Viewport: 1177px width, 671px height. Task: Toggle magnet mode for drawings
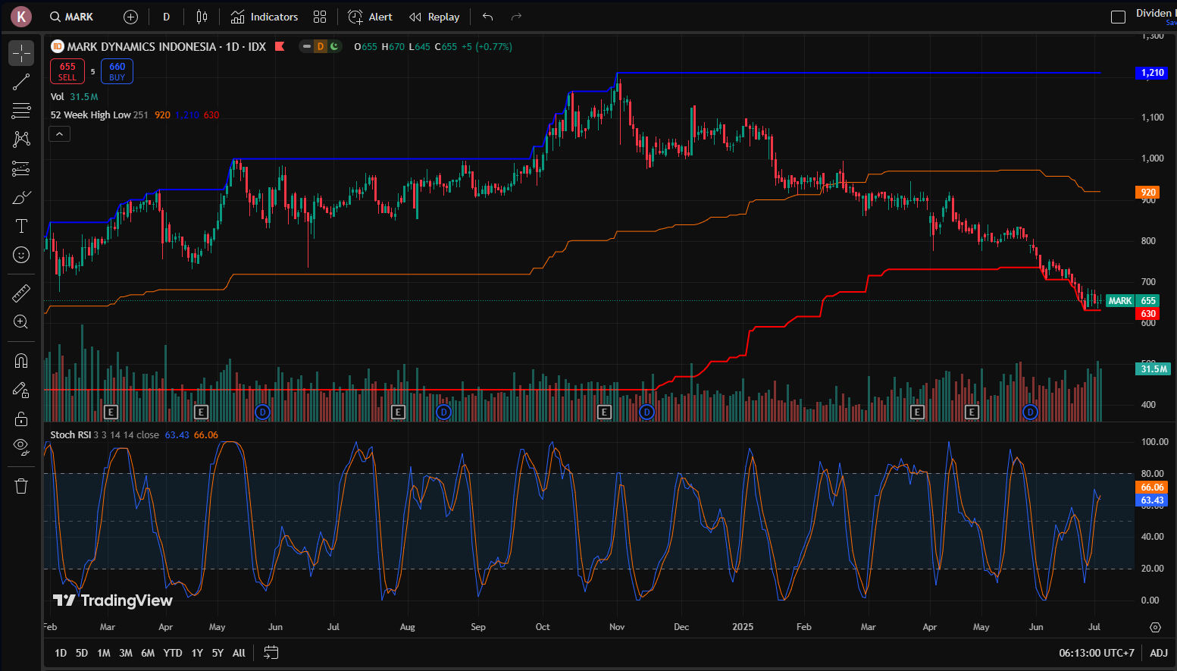(21, 361)
